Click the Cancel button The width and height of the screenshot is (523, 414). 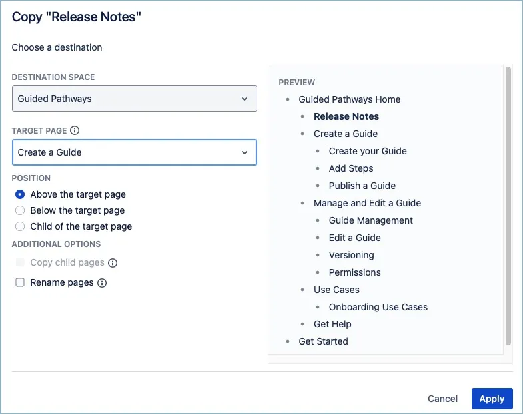click(442, 399)
